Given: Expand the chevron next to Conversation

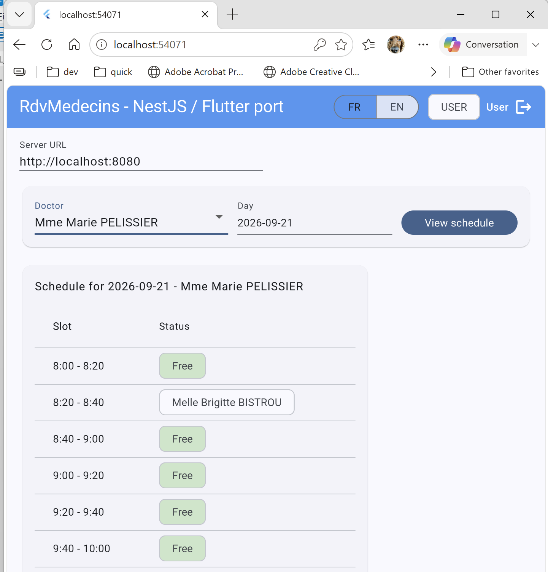Looking at the screenshot, I should (x=536, y=45).
